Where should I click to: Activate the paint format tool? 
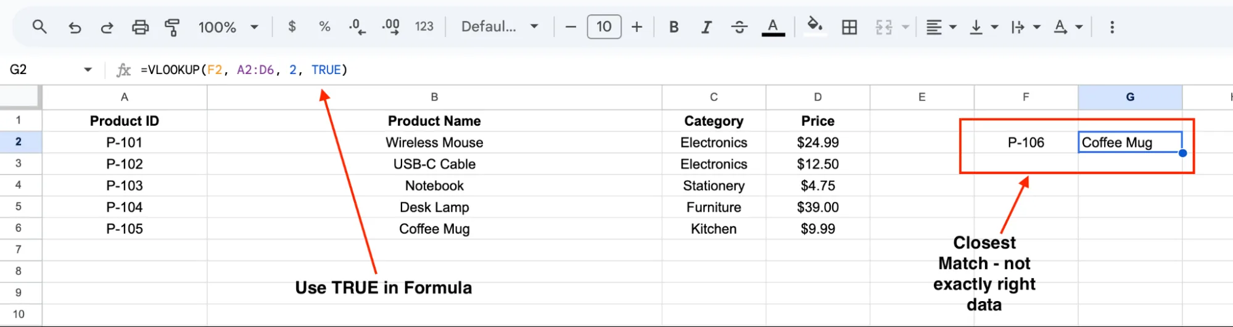click(x=172, y=27)
